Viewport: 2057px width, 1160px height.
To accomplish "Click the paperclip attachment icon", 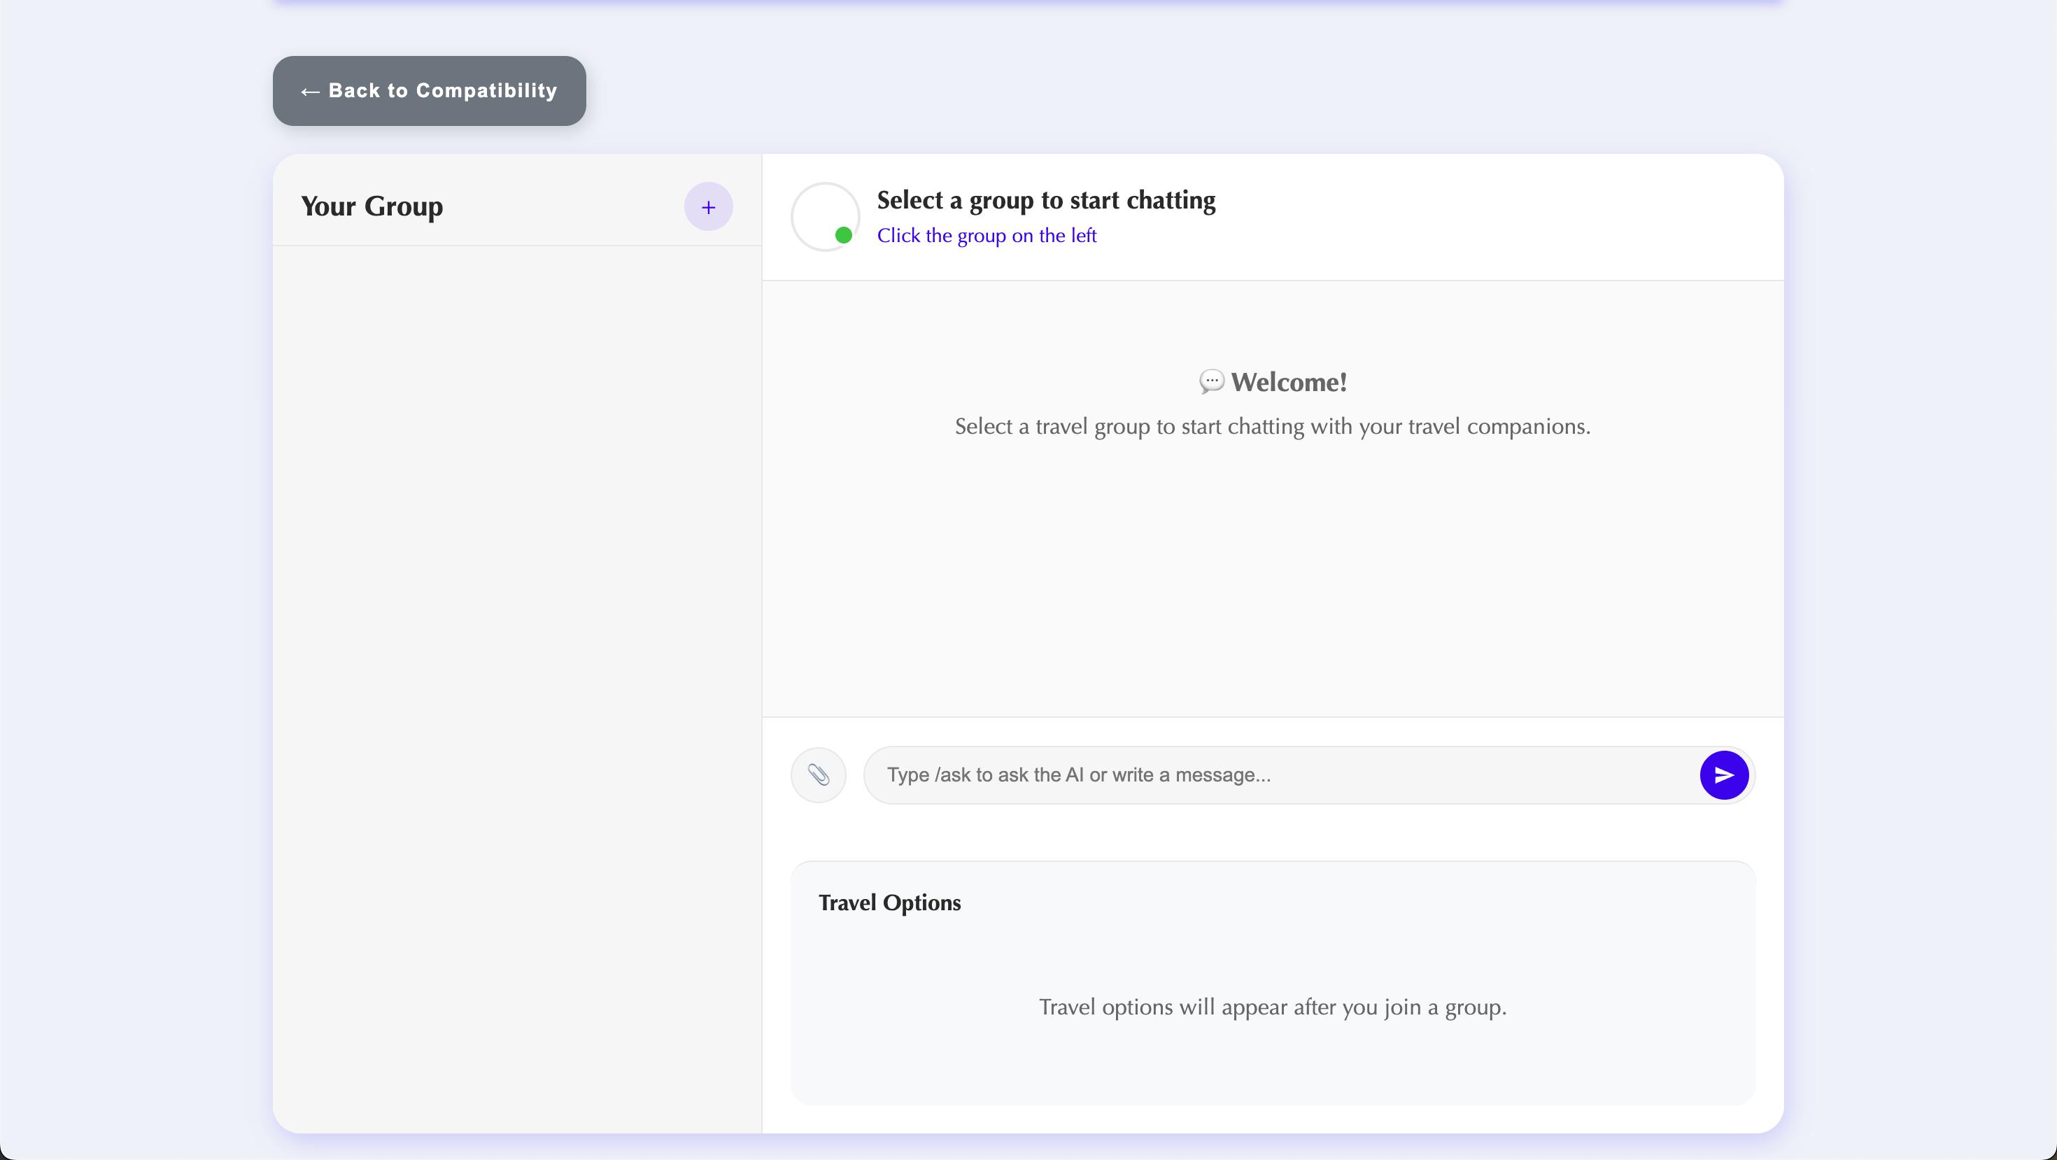I will pyautogui.click(x=818, y=774).
